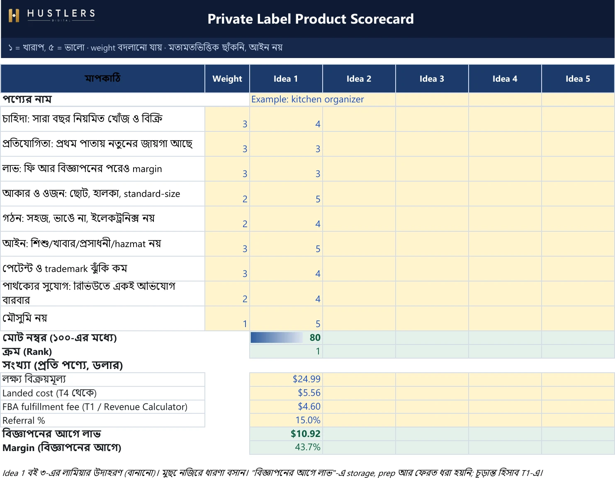Click the 15.0% referral cell
The height and width of the screenshot is (478, 615).
pos(286,420)
